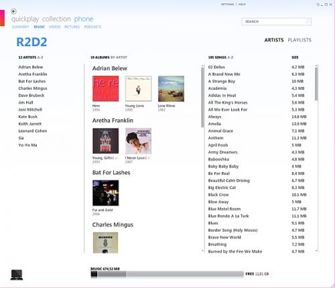This screenshot has width=335, height=288.
Task: Open Settings link
Action: pos(227,4)
